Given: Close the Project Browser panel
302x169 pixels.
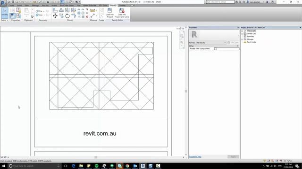Looking at the screenshot, I should pos(300,28).
